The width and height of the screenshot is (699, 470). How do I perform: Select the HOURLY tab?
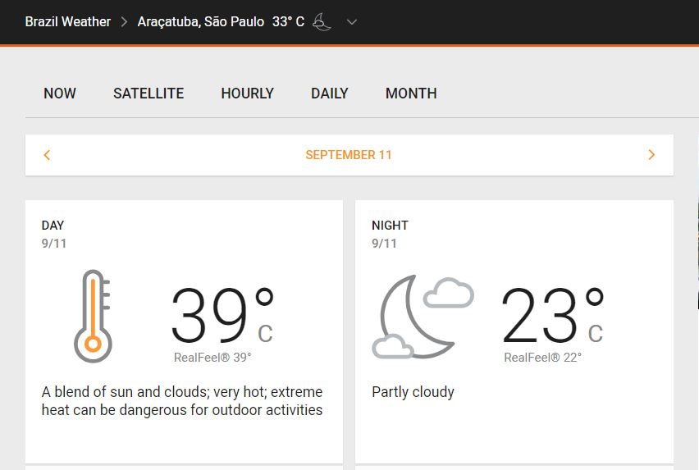click(x=248, y=94)
